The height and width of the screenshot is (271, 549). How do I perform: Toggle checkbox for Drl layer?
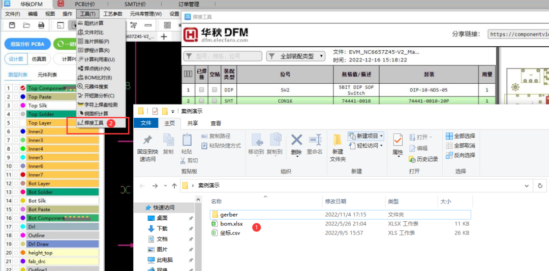click(x=15, y=227)
